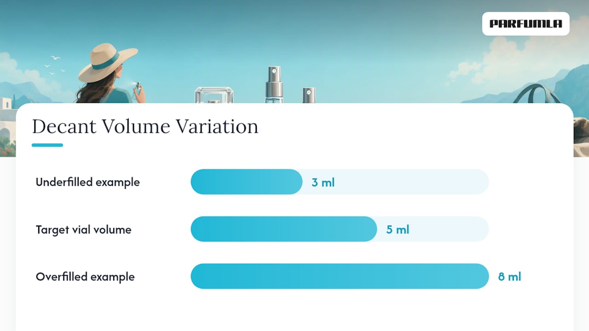589x331 pixels.
Task: Select the Target vial volume label
Action: [x=83, y=229]
